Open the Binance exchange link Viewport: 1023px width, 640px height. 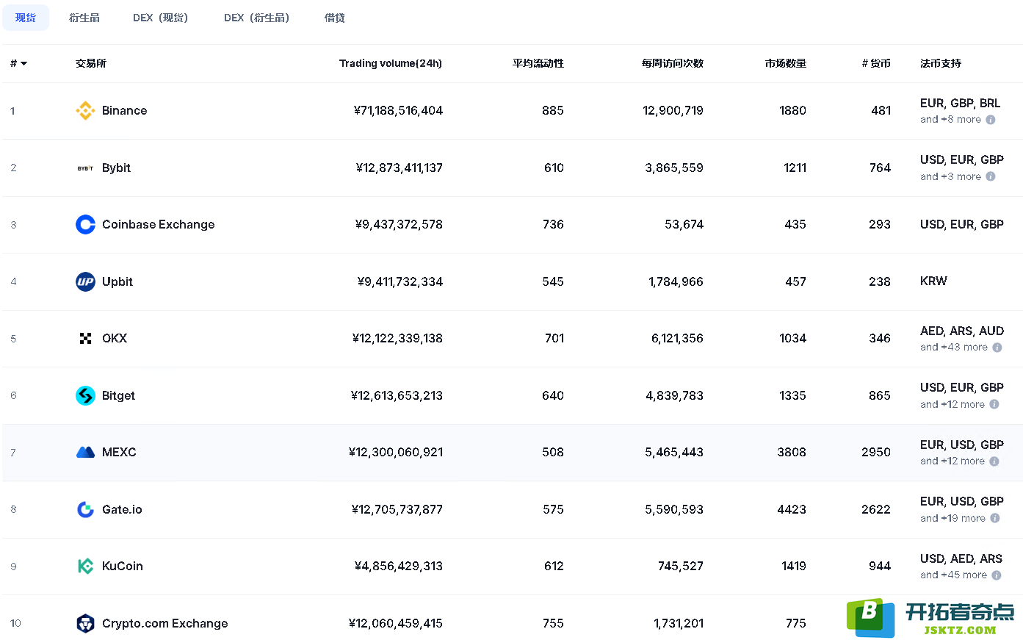point(125,110)
